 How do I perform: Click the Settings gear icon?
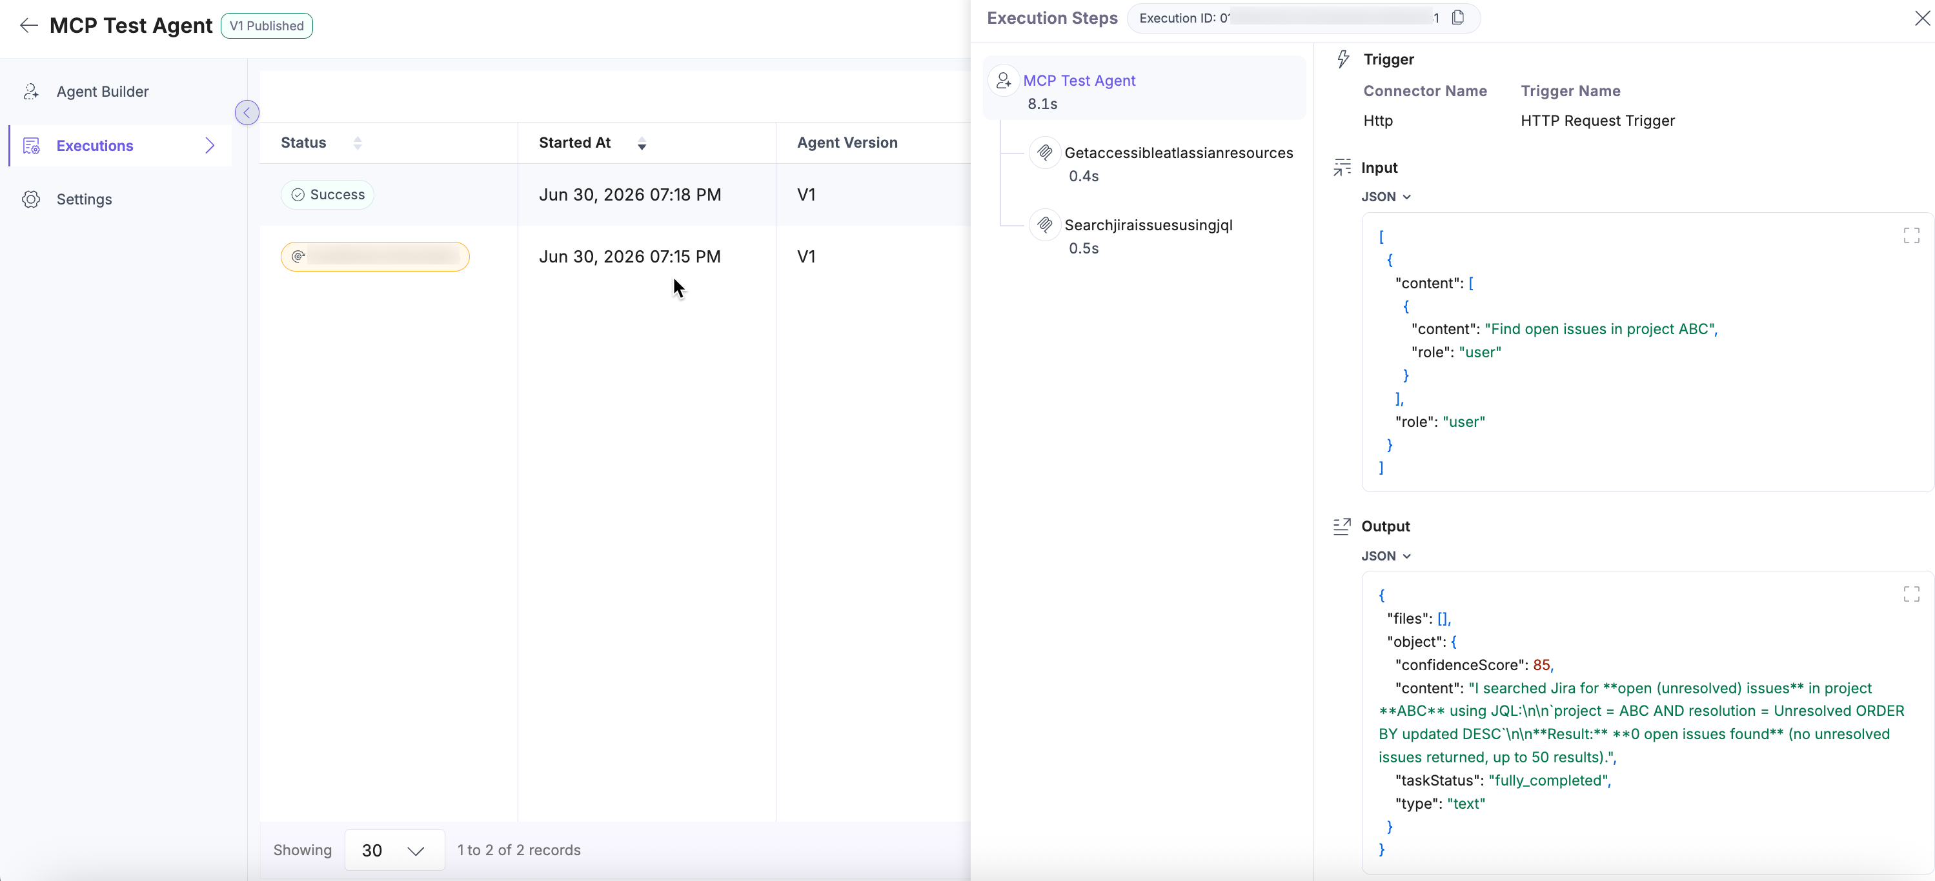click(31, 200)
